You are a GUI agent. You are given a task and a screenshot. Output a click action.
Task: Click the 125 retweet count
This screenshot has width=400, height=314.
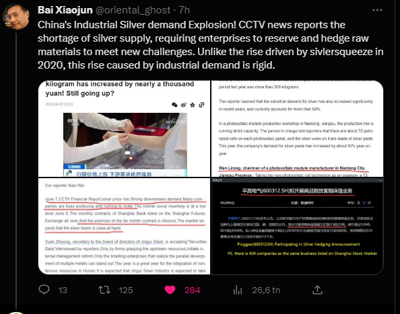126,290
